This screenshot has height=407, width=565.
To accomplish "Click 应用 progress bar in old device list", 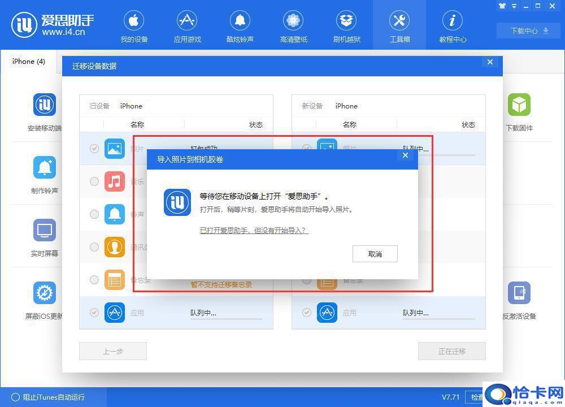I will (227, 319).
